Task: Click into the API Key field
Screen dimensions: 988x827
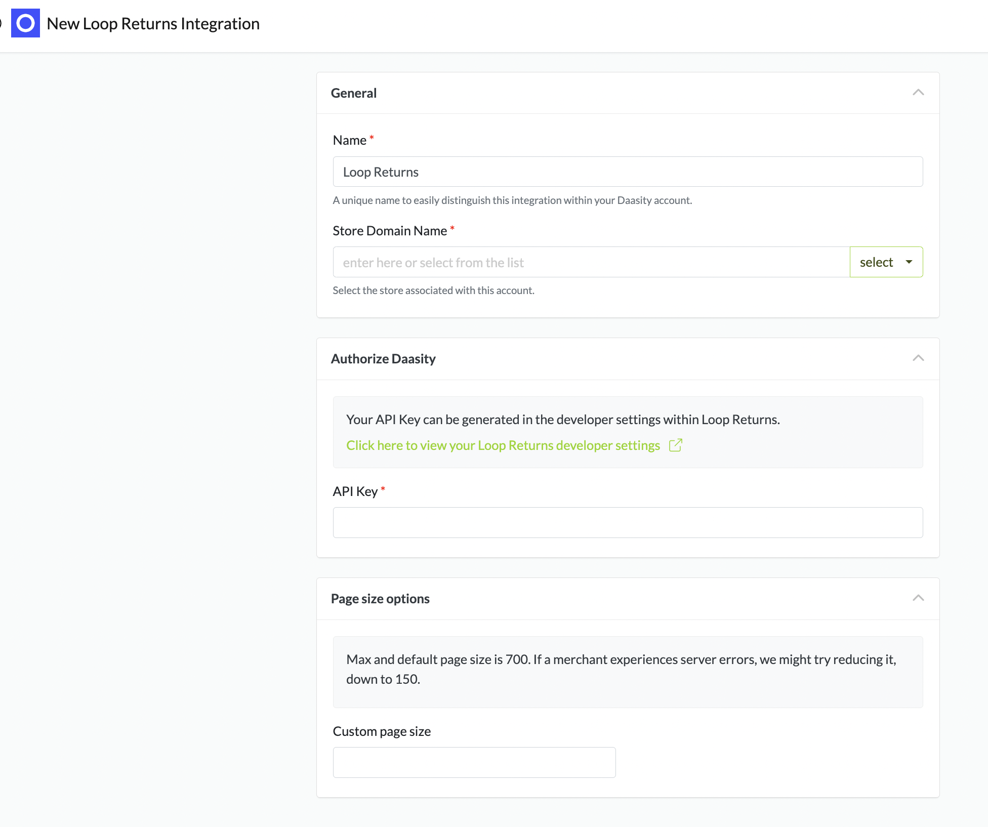Action: (628, 522)
